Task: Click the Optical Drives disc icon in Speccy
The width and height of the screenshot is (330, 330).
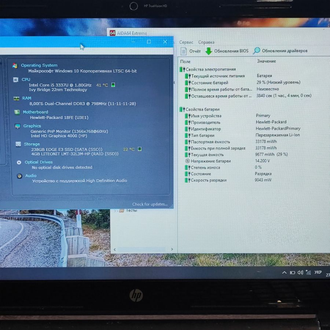Action: [19, 162]
